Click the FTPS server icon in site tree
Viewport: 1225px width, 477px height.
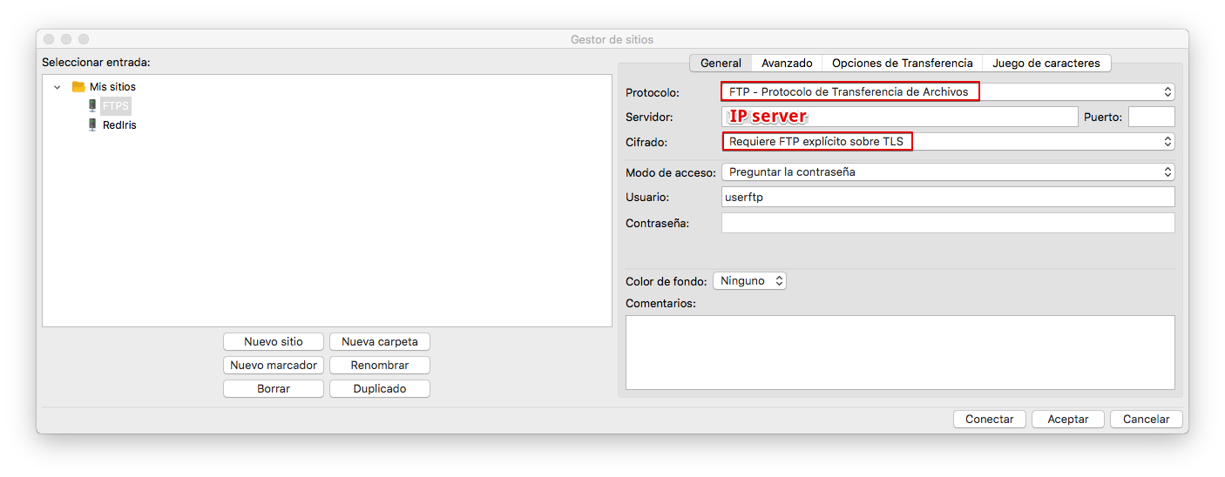tap(92, 106)
